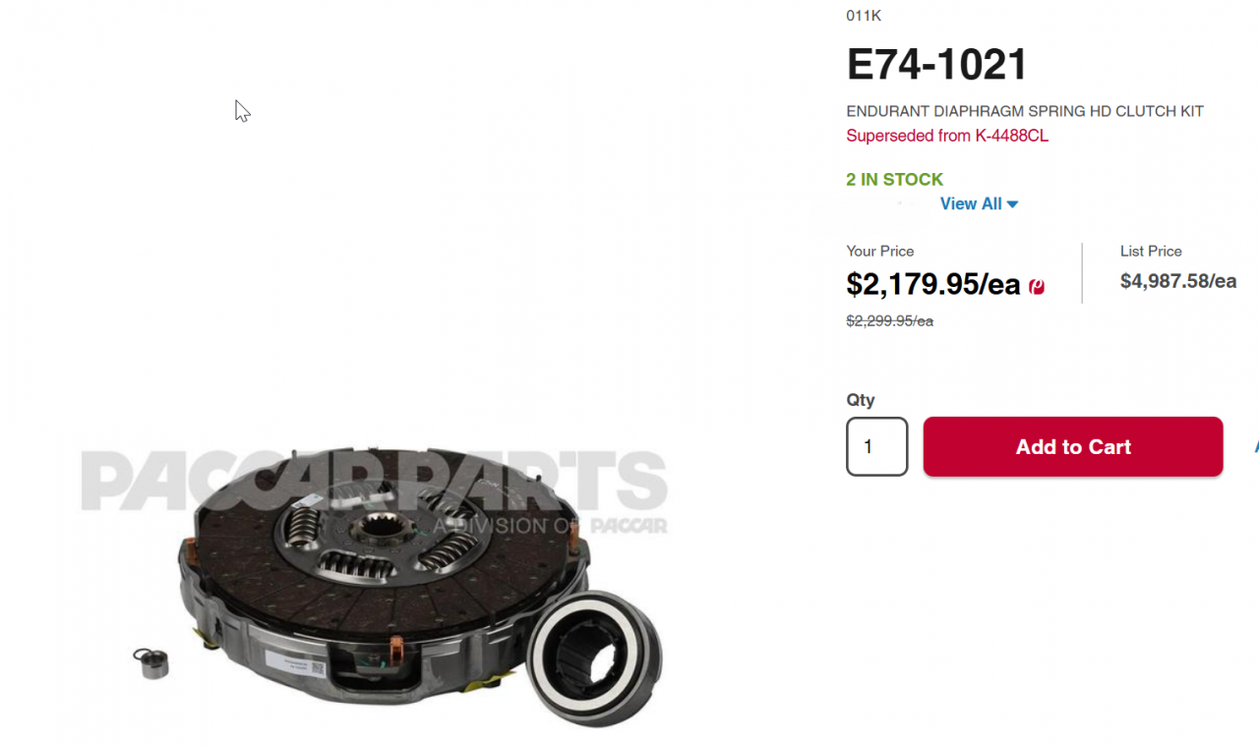This screenshot has width=1259, height=746.
Task: Expand the View All stock dropdown arrow
Action: (x=1013, y=204)
